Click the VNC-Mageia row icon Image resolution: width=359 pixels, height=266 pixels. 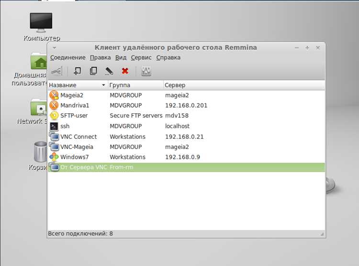54,146
